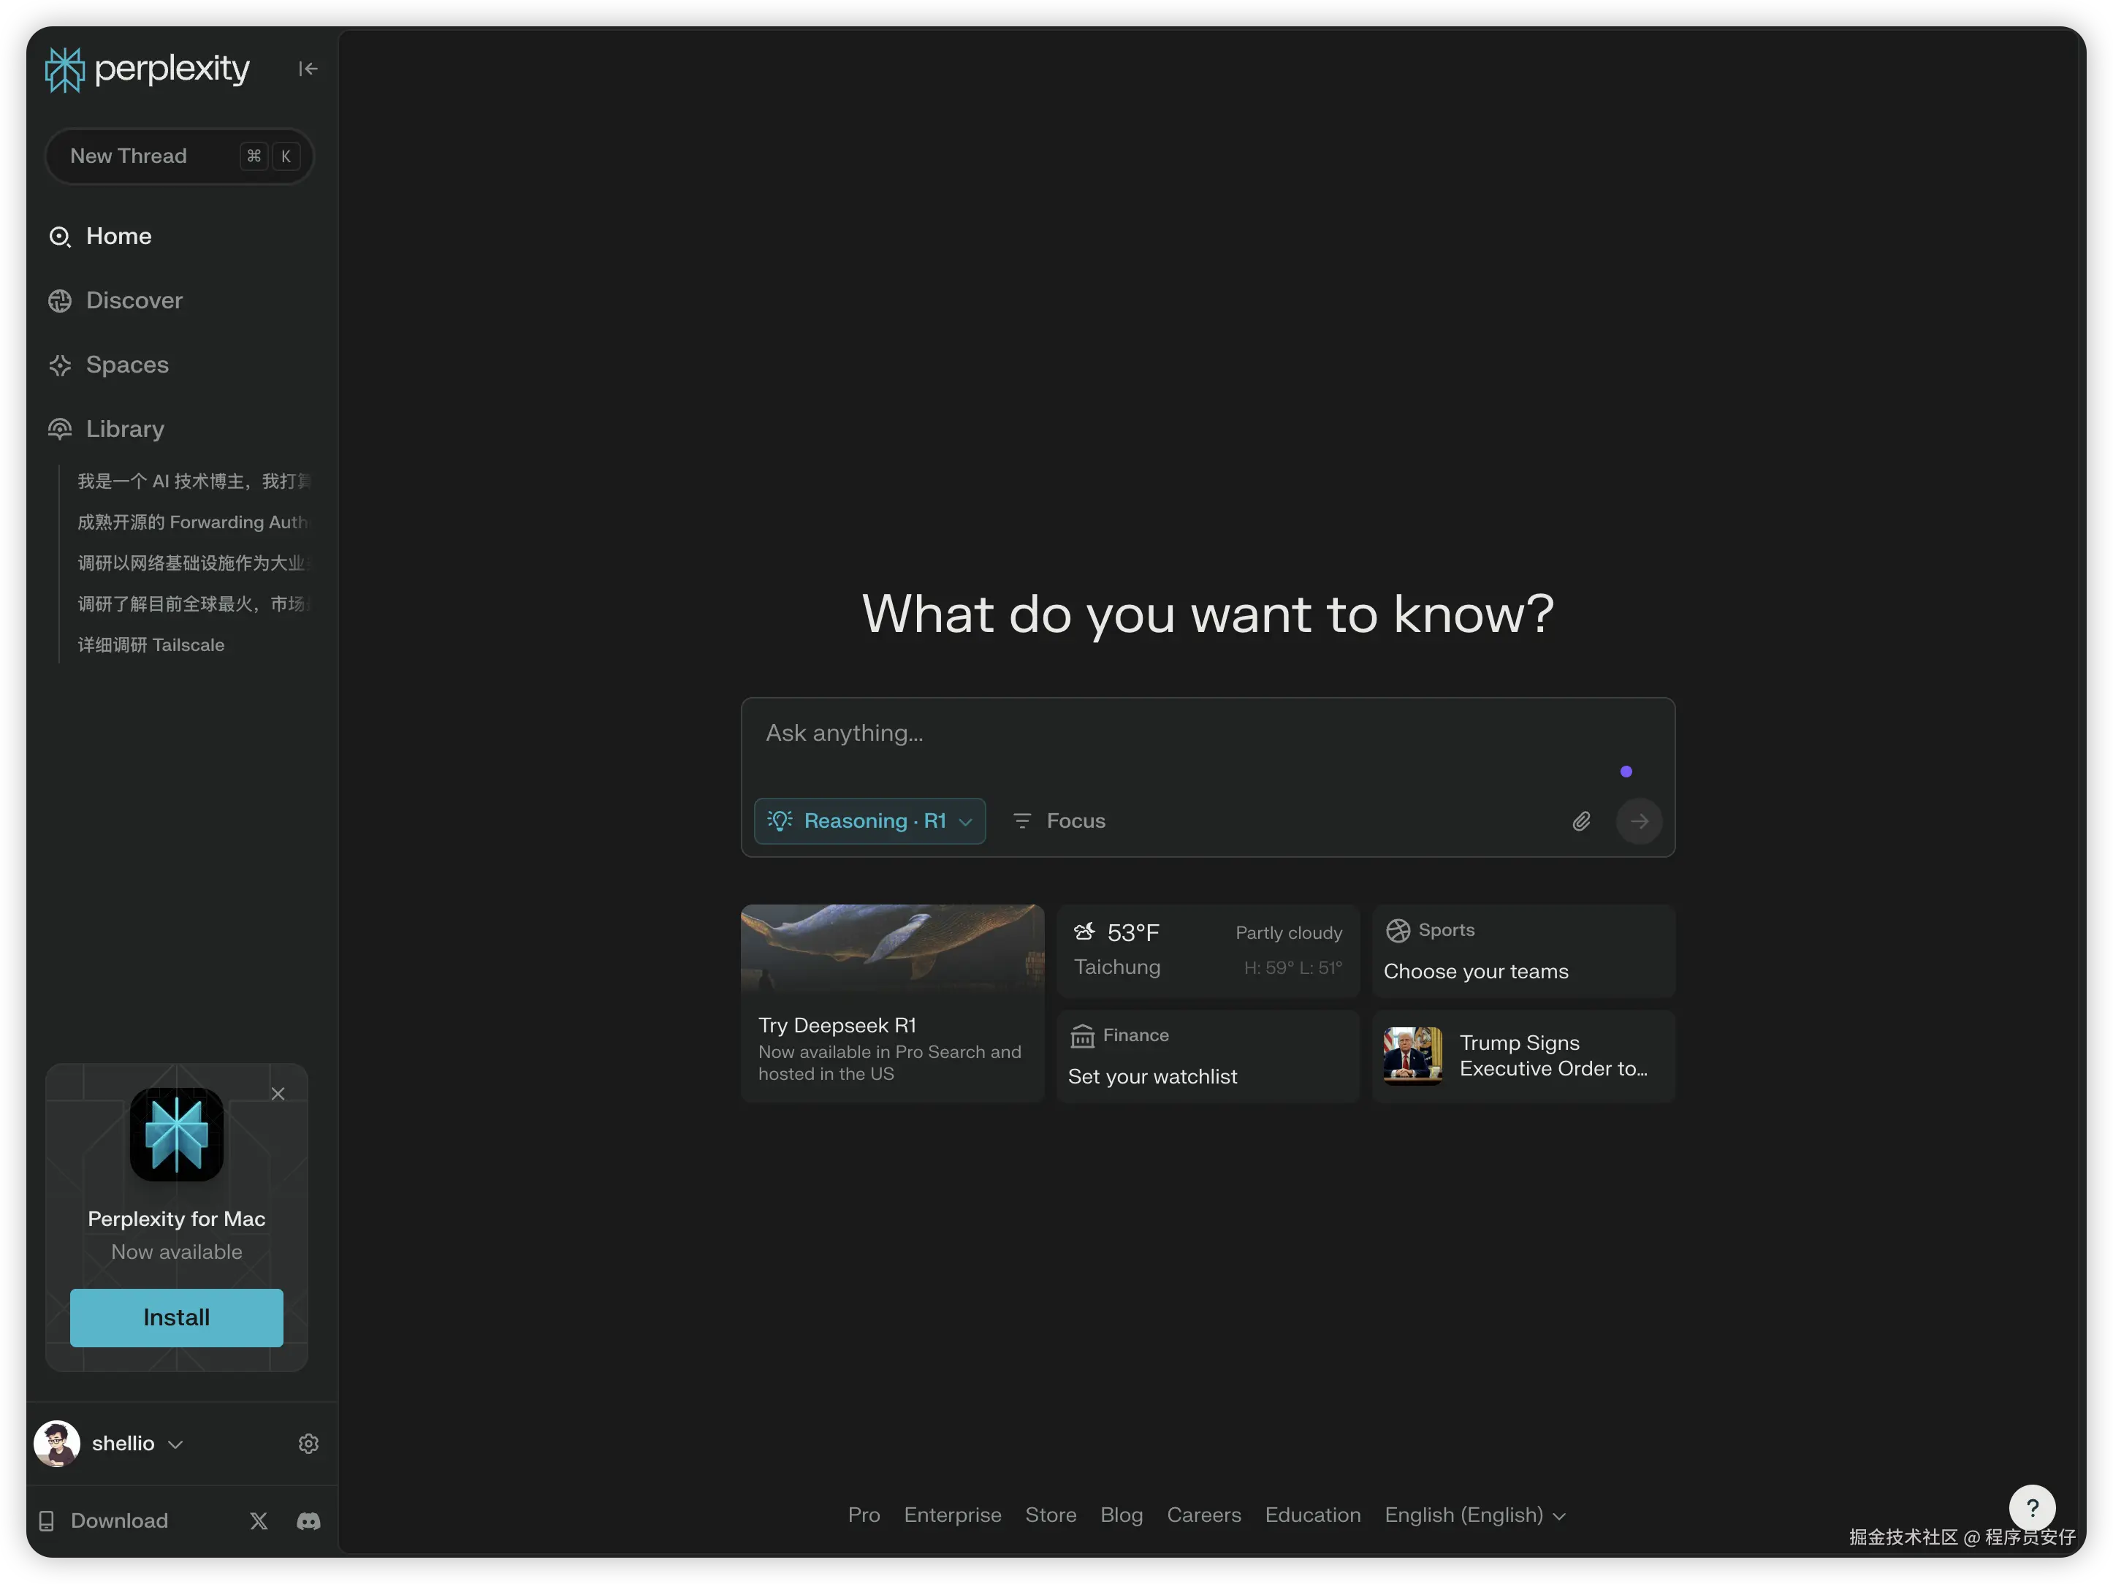Dismiss the Perplexity for Mac promo

click(x=278, y=1094)
